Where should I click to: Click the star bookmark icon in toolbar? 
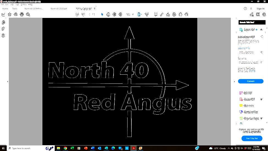tap(10, 15)
